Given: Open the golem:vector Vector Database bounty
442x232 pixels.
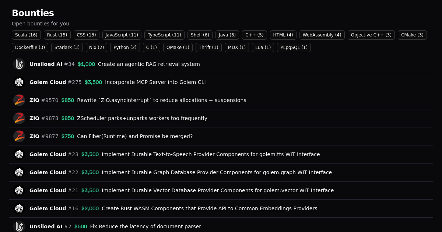Looking at the screenshot, I should [x=218, y=190].
